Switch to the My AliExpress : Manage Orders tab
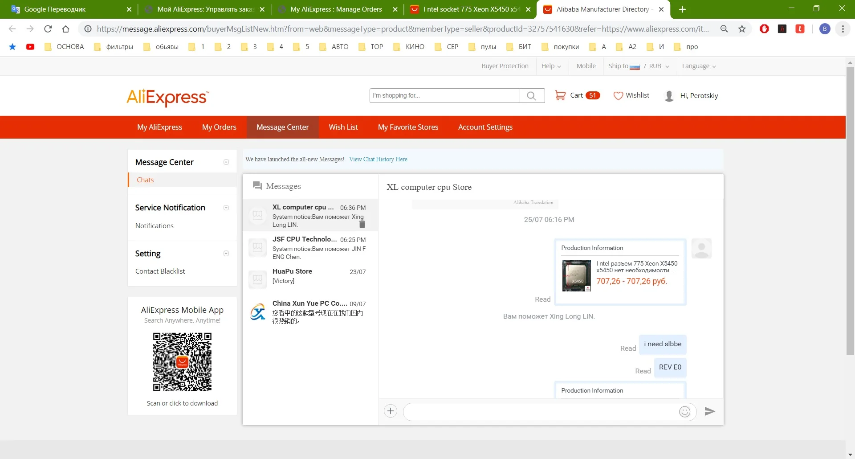Screen dimensions: 855x459 337,9
